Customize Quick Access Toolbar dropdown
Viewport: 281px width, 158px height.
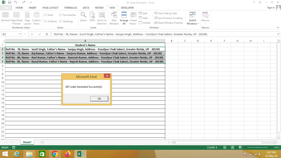(x=31, y=2)
